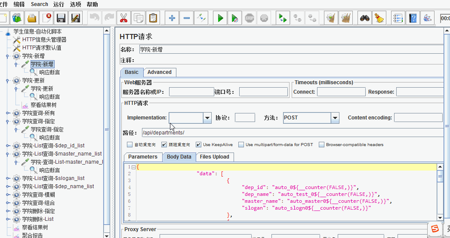Click the Expand All plus icon
450x238 pixels.
coord(172,18)
